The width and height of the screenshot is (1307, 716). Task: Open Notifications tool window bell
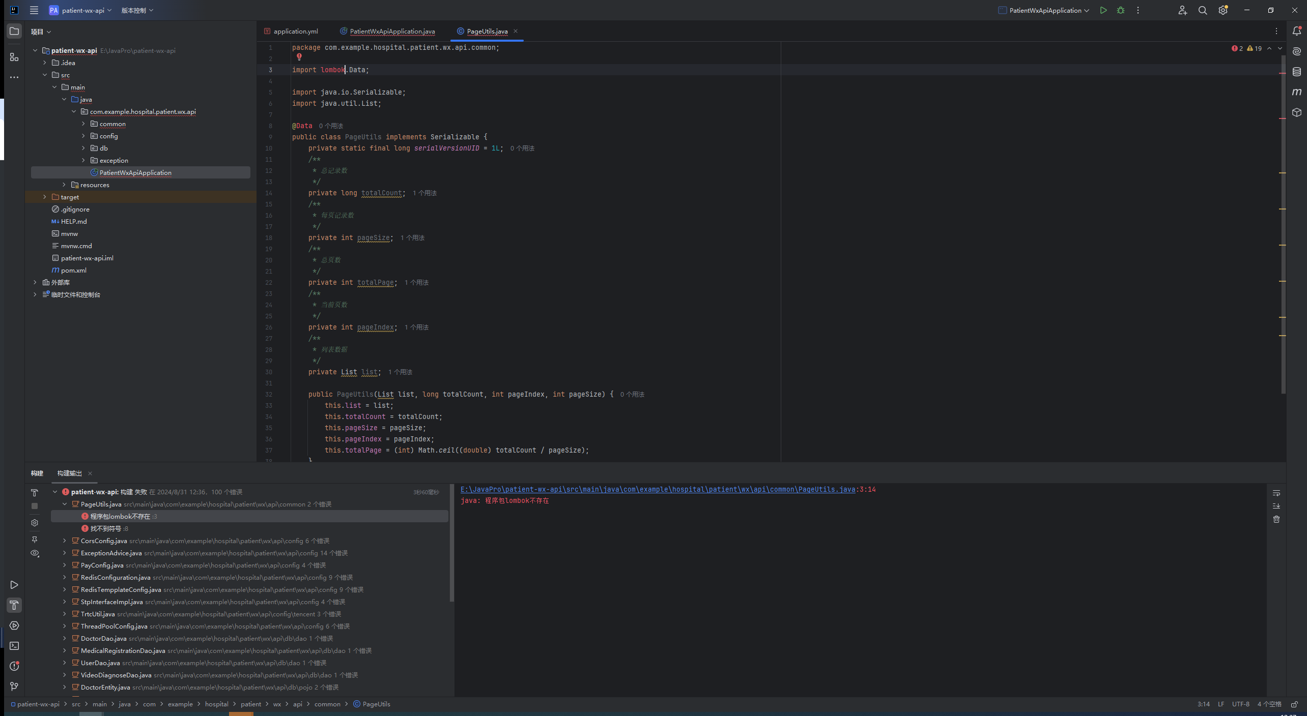[x=1297, y=32]
